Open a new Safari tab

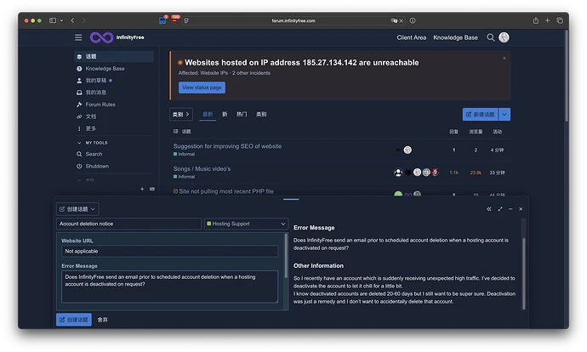pos(547,20)
